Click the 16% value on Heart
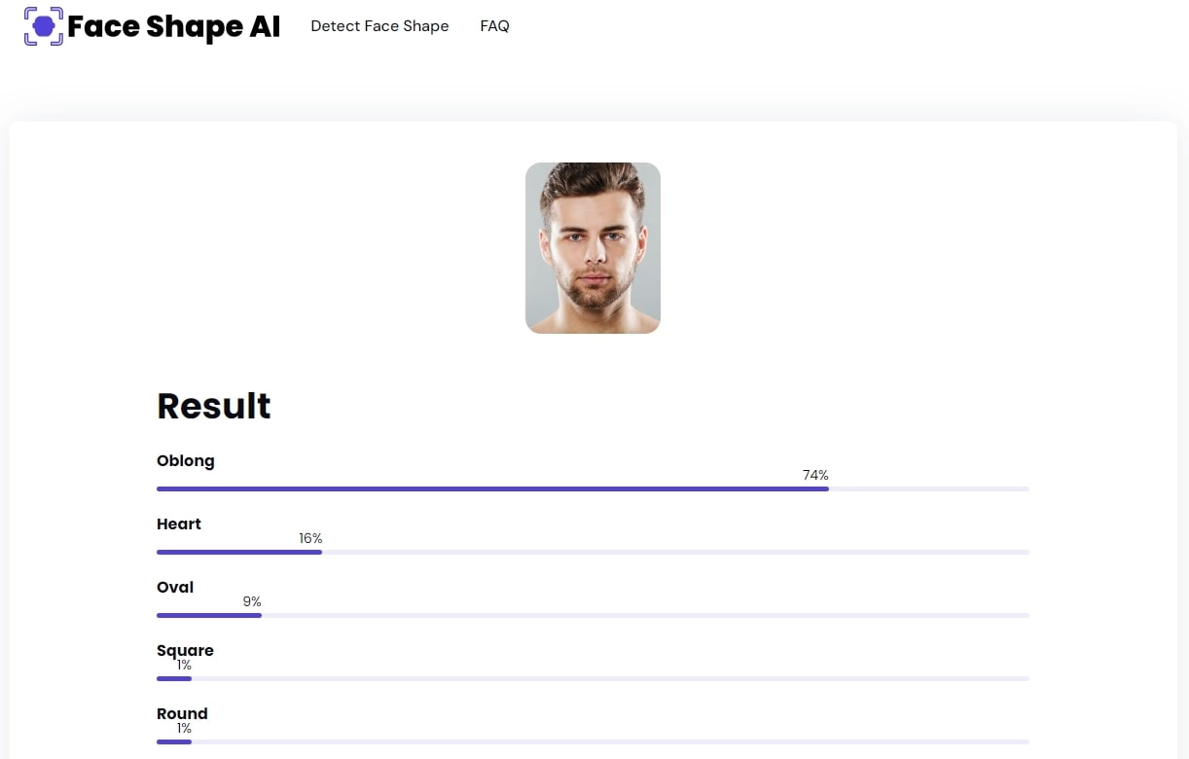The image size is (1189, 759). 310,538
